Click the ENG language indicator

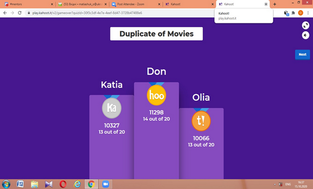pos(288,184)
